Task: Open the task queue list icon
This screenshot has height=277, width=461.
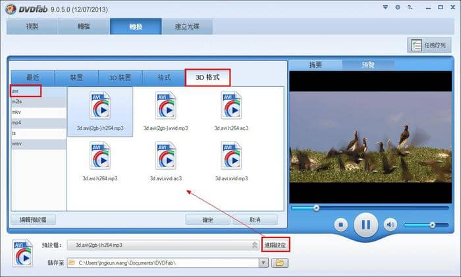Action: pos(416,45)
